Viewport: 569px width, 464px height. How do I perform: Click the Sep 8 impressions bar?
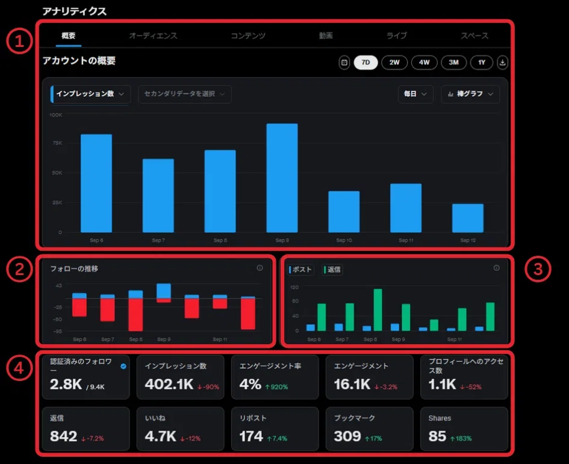pos(220,191)
